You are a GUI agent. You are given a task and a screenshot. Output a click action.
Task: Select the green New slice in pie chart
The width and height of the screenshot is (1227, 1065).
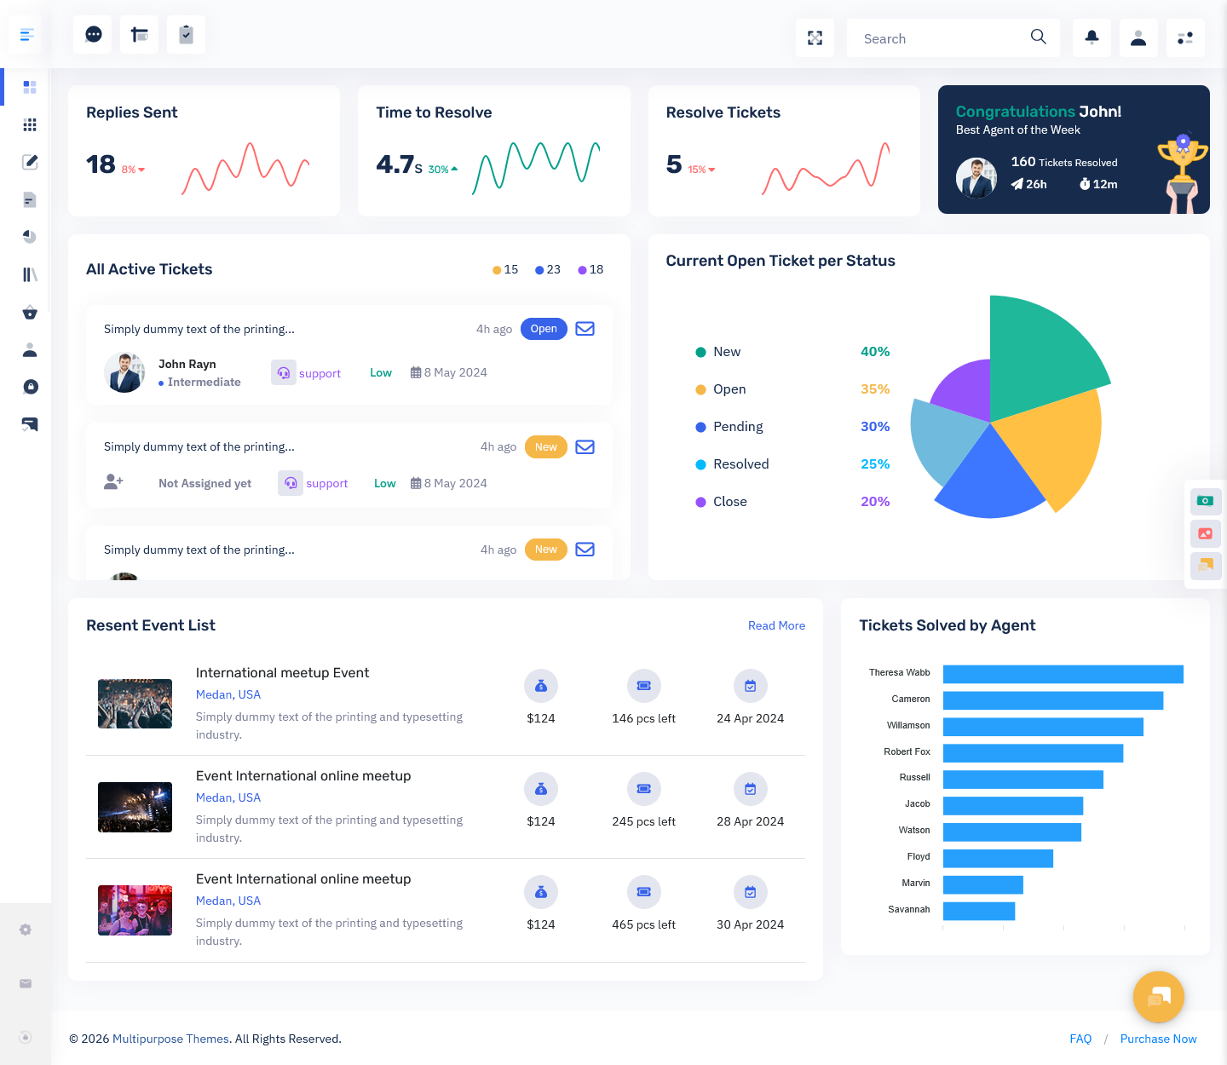(x=1040, y=349)
